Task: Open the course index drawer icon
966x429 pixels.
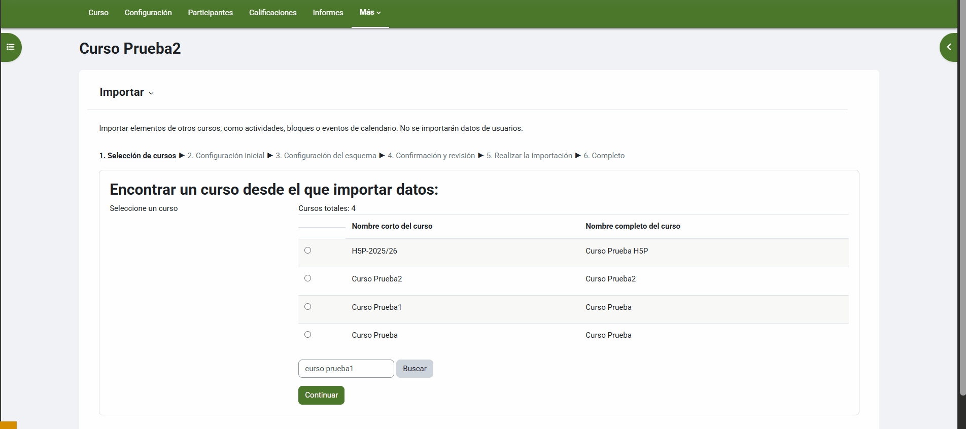Action: coord(11,47)
